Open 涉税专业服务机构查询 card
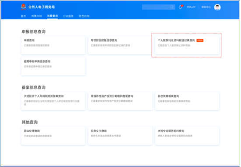Image resolution: width=241 pixels, height=167 pixels. 187,136
